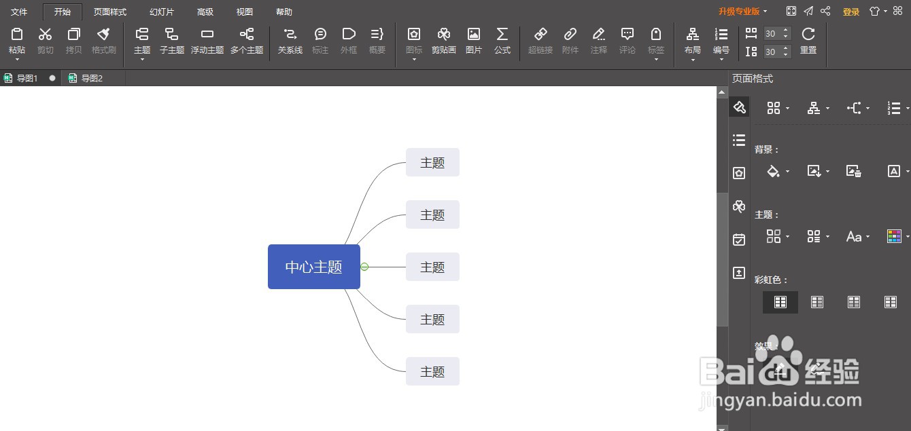Open the theme color palette swatch
Viewport: 911px width, 431px height.
pos(894,236)
